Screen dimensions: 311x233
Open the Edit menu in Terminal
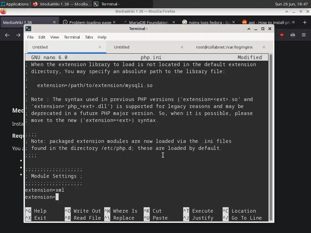click(42, 37)
